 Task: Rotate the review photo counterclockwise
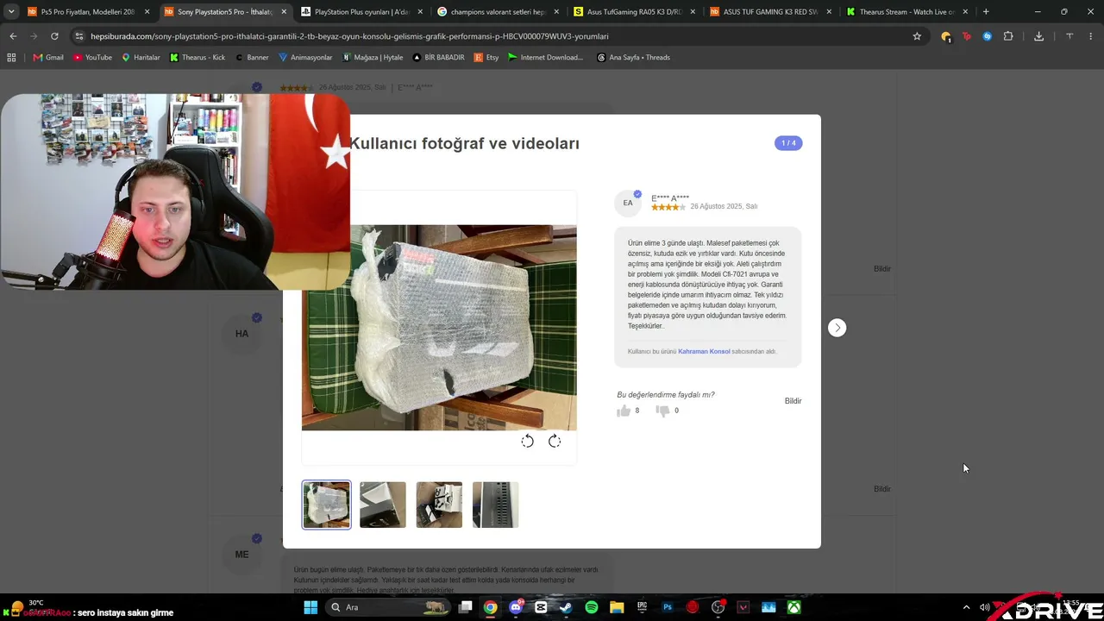click(x=528, y=442)
